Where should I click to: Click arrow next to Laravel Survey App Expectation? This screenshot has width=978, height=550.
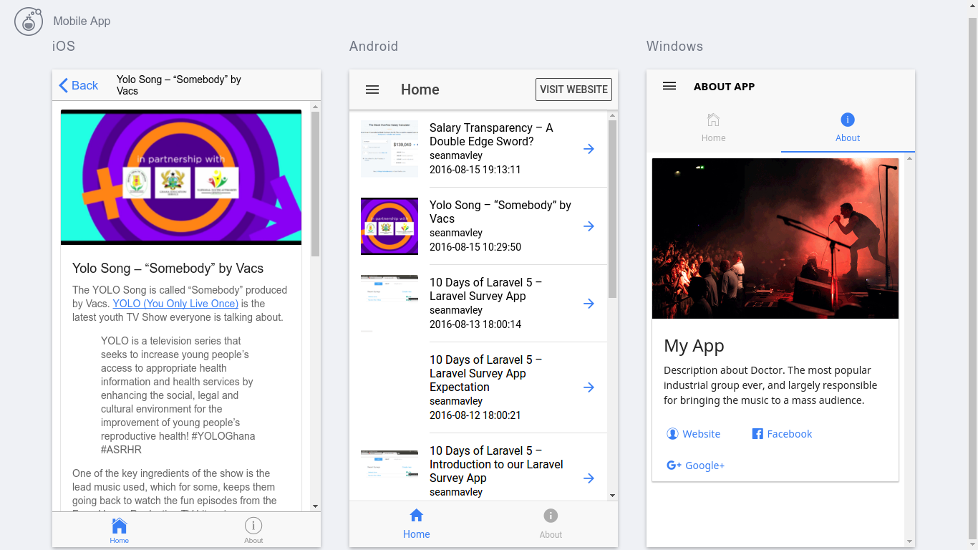(589, 387)
